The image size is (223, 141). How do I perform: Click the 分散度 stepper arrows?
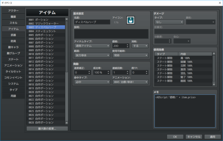[x=169, y=41]
